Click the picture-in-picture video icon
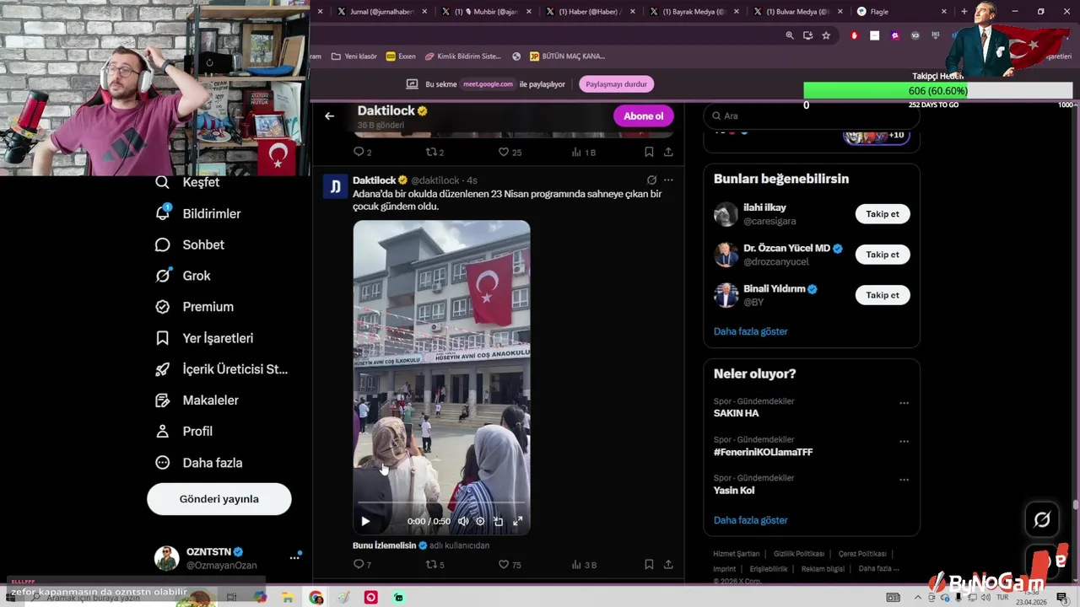Screen dimensions: 1080x607 point(499,521)
